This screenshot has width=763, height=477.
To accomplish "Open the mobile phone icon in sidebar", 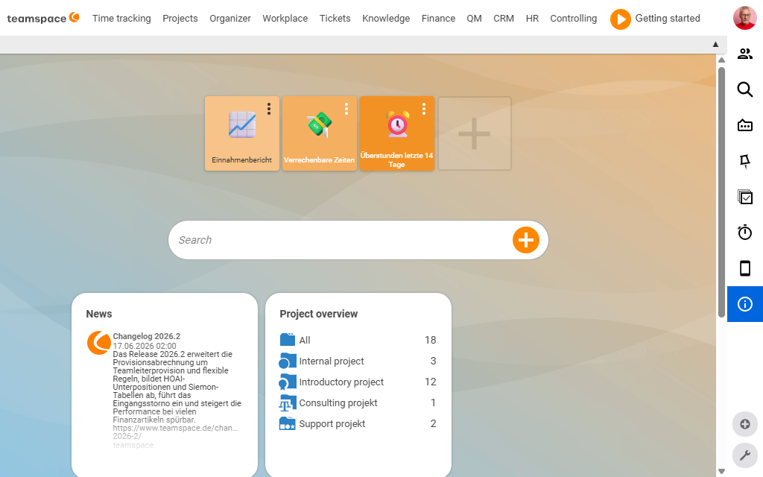I will pos(744,268).
